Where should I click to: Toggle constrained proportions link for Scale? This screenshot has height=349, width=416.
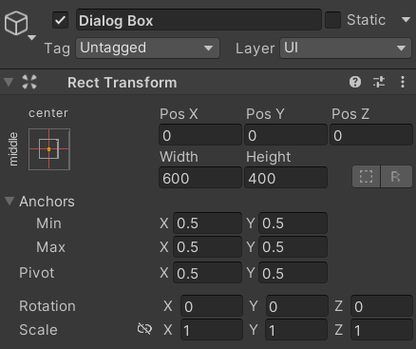tap(144, 329)
